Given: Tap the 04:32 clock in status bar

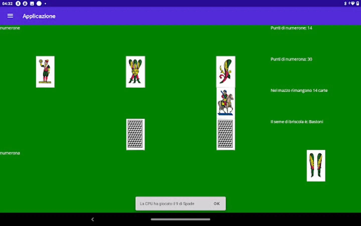Looking at the screenshot, I should click(x=7, y=4).
